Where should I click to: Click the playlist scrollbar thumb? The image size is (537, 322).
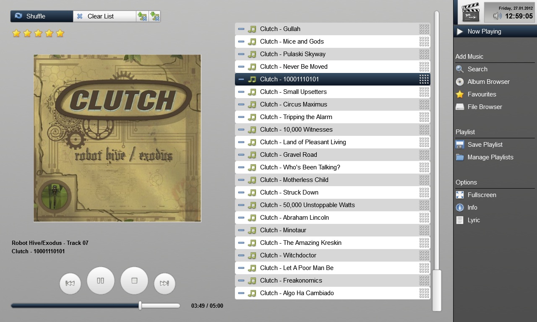(x=437, y=291)
